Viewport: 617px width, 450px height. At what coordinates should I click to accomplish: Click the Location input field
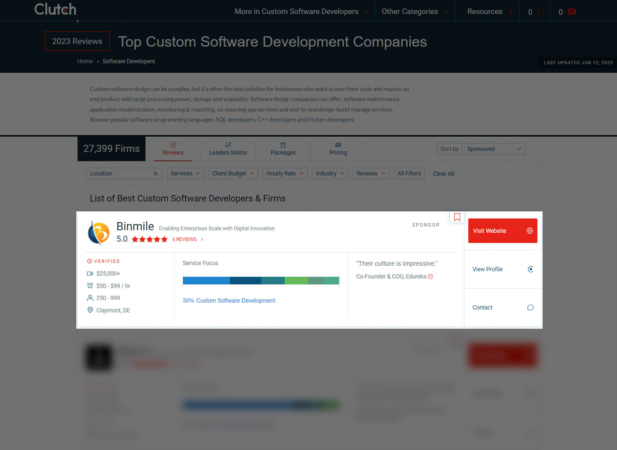(124, 173)
